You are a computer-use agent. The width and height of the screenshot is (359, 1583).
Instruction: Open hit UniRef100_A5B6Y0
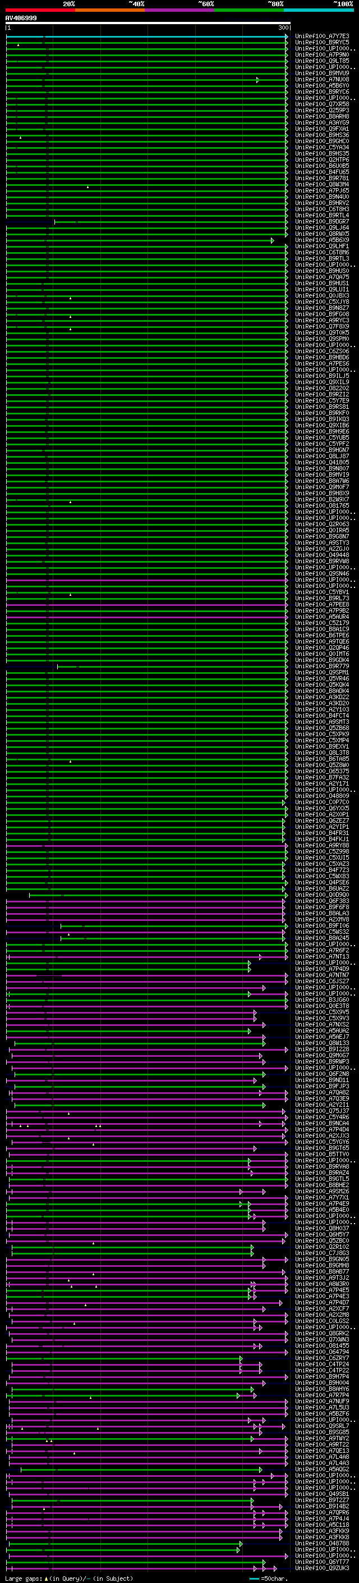tap(322, 85)
